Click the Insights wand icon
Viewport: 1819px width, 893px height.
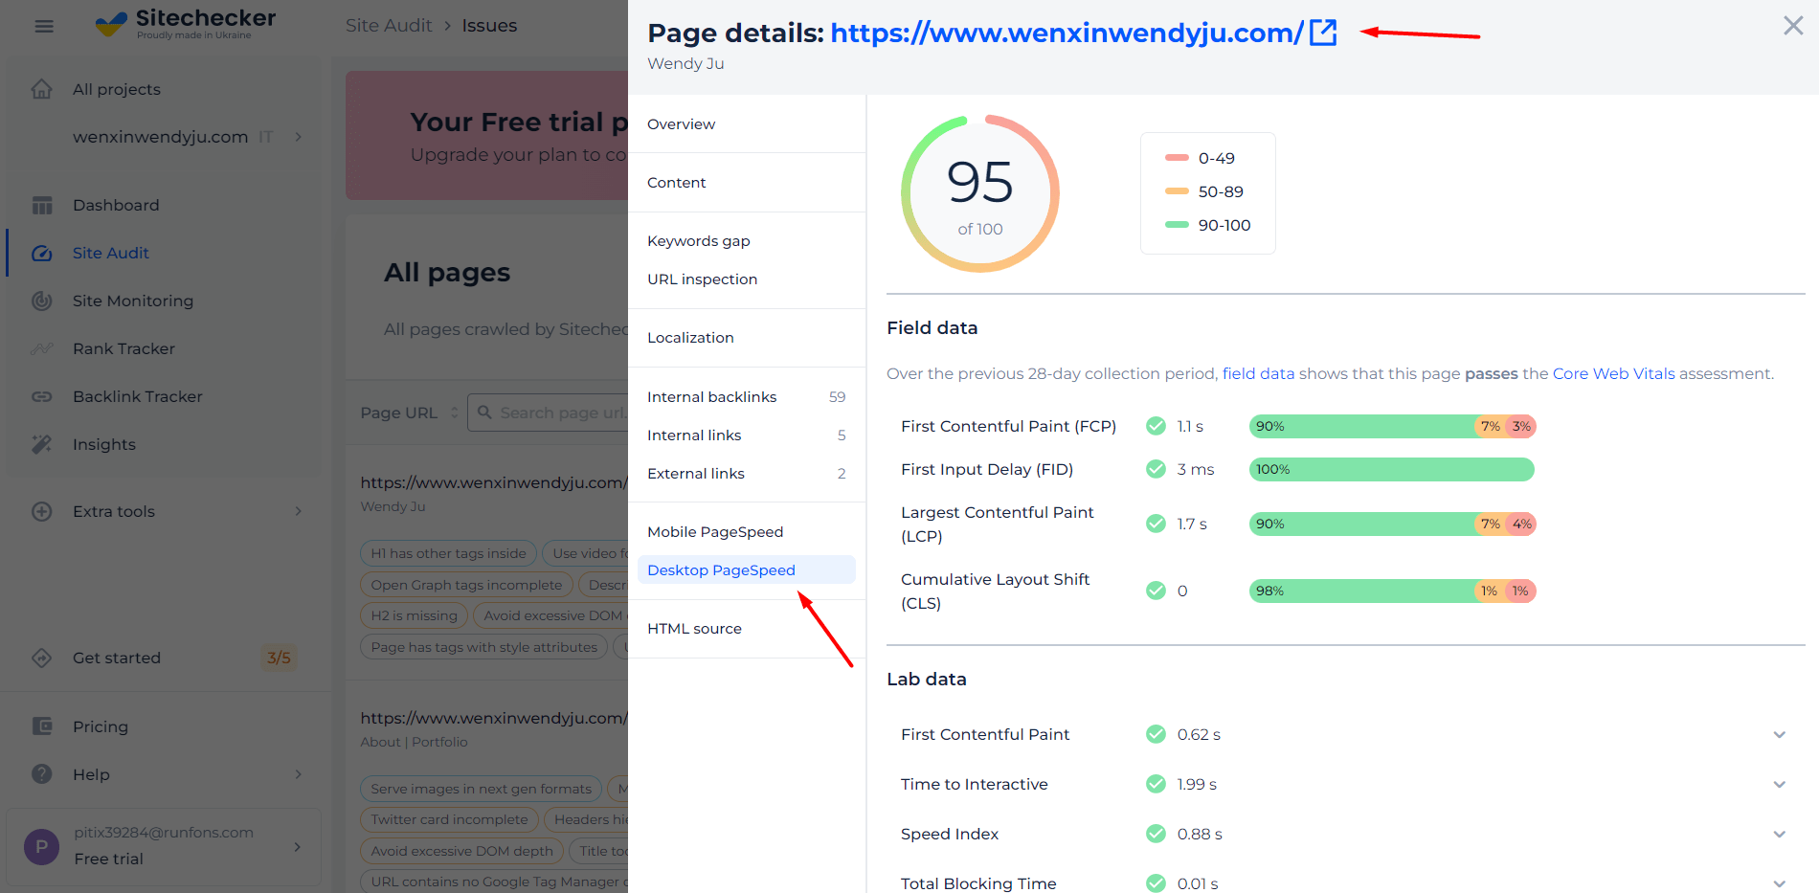(42, 444)
